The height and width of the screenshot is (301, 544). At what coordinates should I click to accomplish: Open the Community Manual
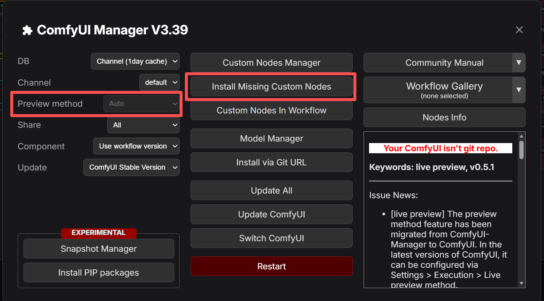pyautogui.click(x=438, y=63)
